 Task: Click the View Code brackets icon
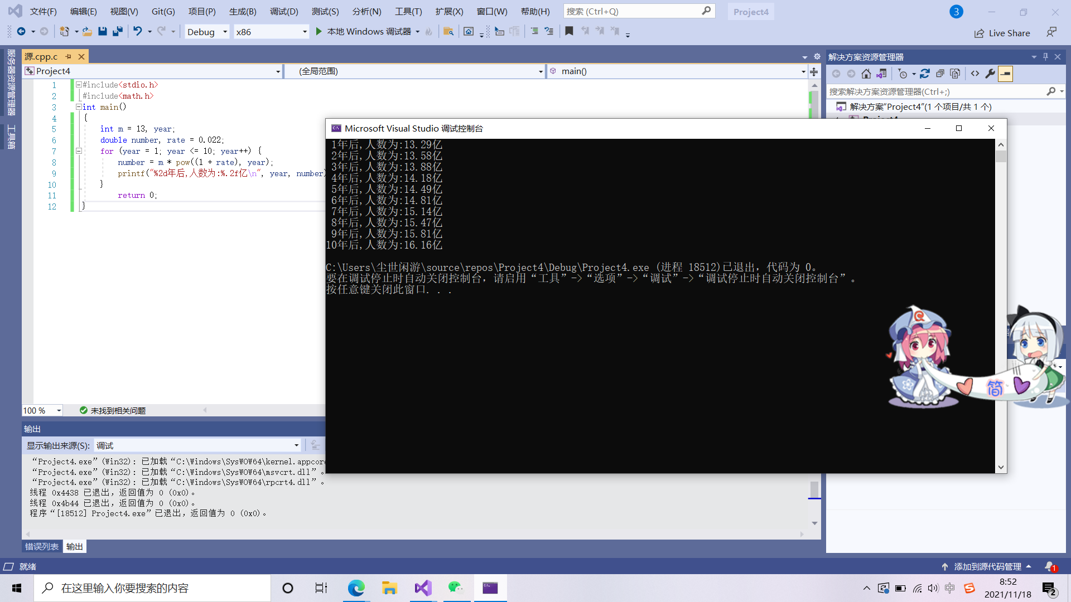(974, 74)
